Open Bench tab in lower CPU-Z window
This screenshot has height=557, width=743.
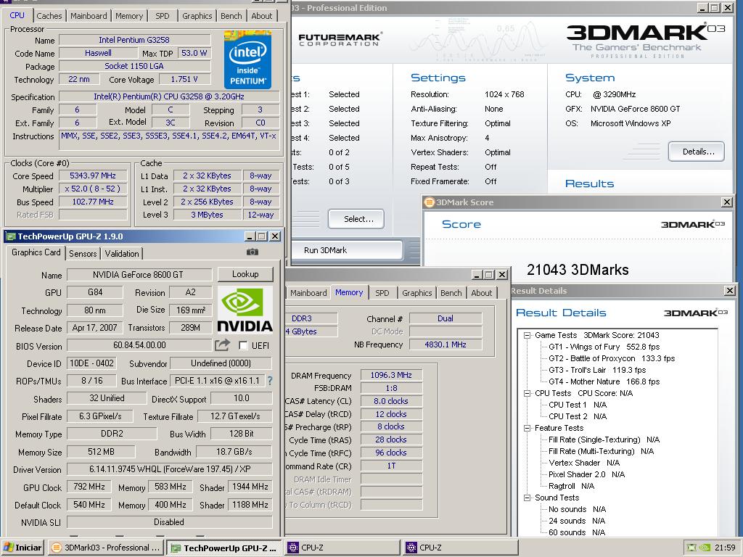[451, 293]
